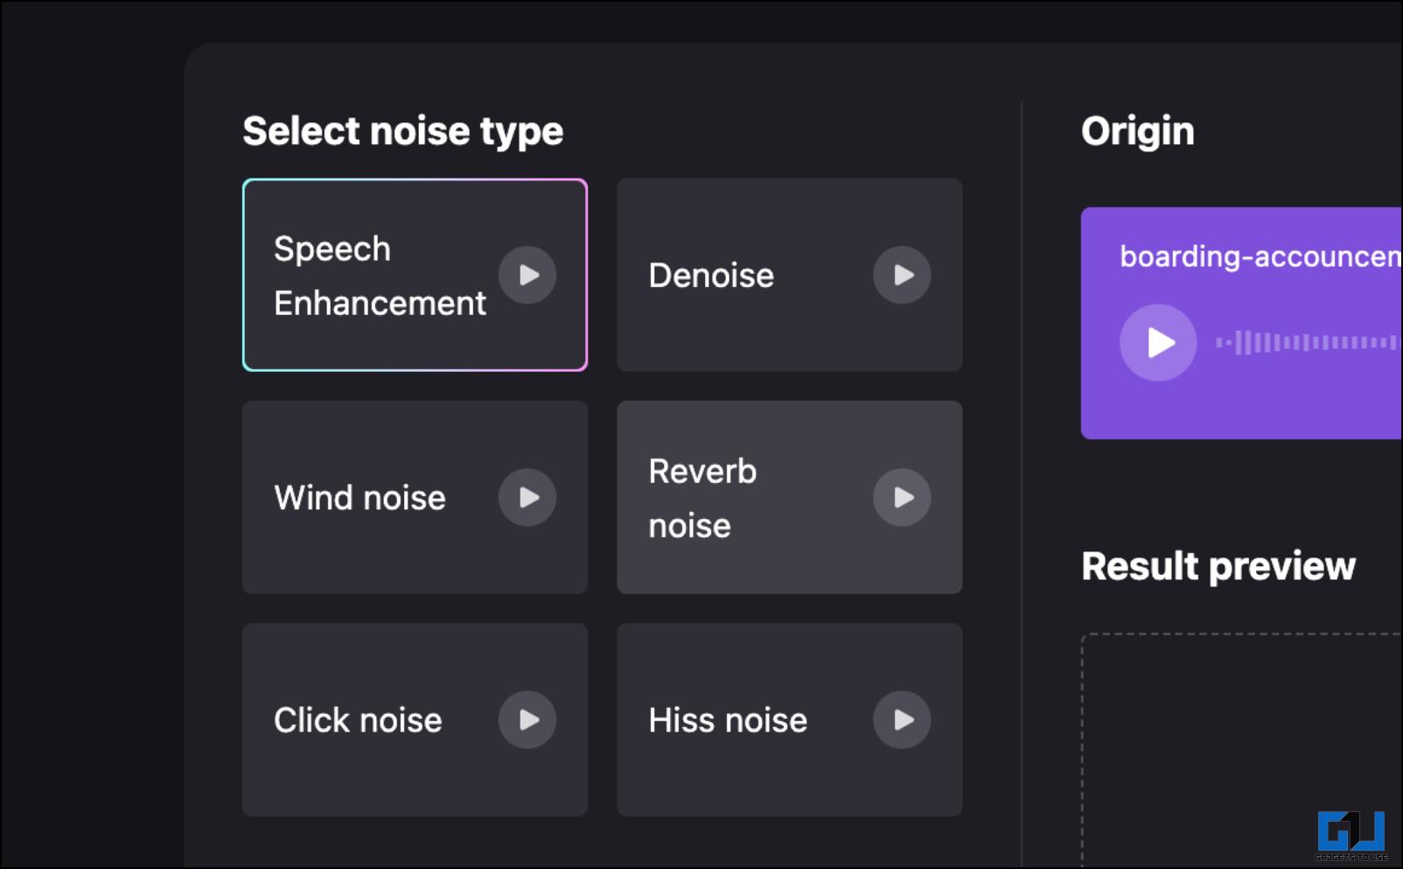Select the Denoise option card

click(789, 275)
